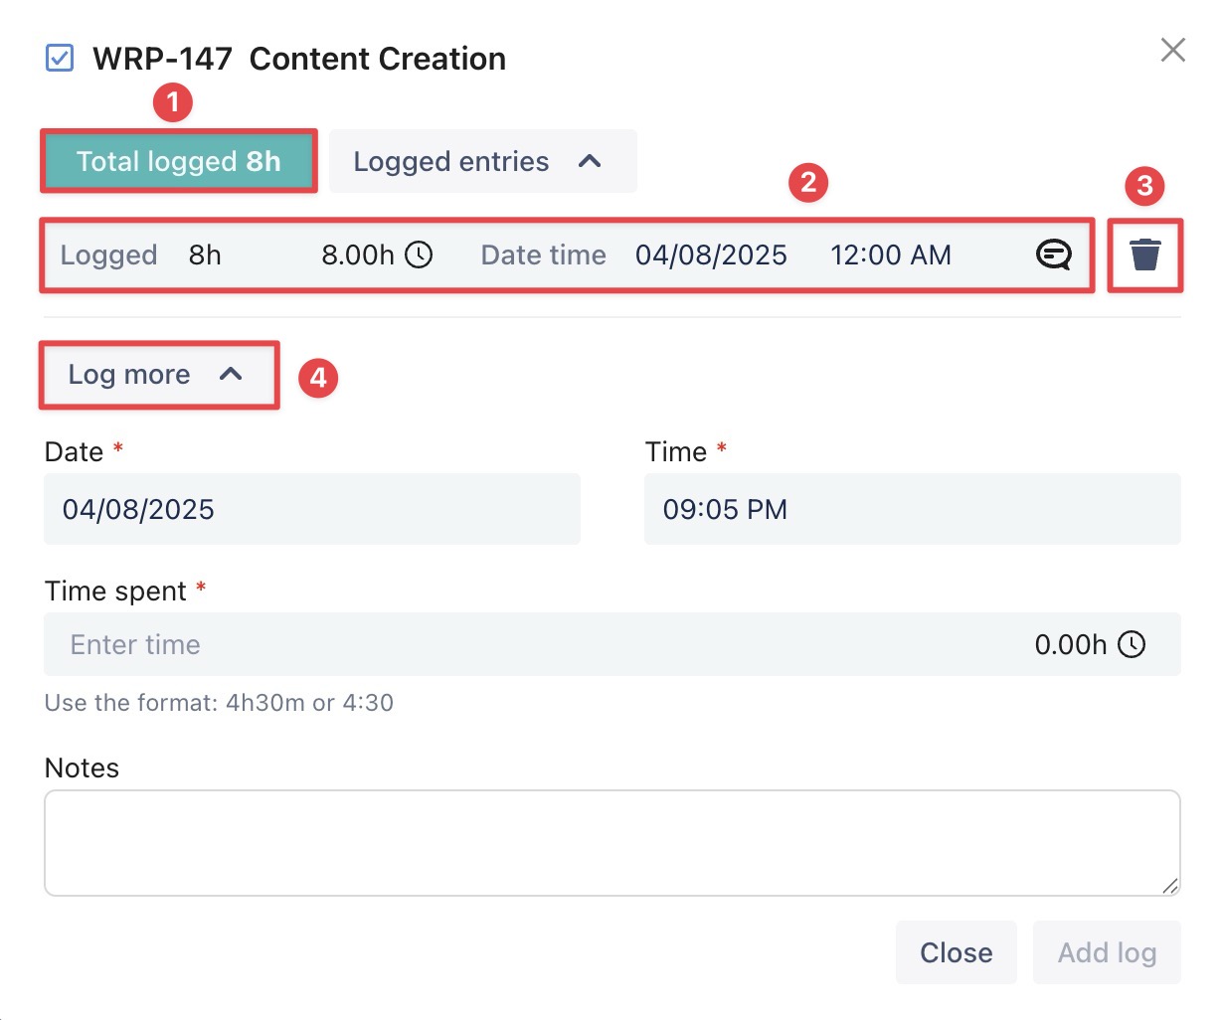Open the Date field under Log more
Viewport: 1221px width, 1020px height.
[311, 509]
